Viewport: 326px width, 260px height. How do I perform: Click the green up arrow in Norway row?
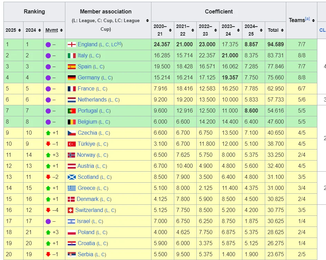coord(48,155)
